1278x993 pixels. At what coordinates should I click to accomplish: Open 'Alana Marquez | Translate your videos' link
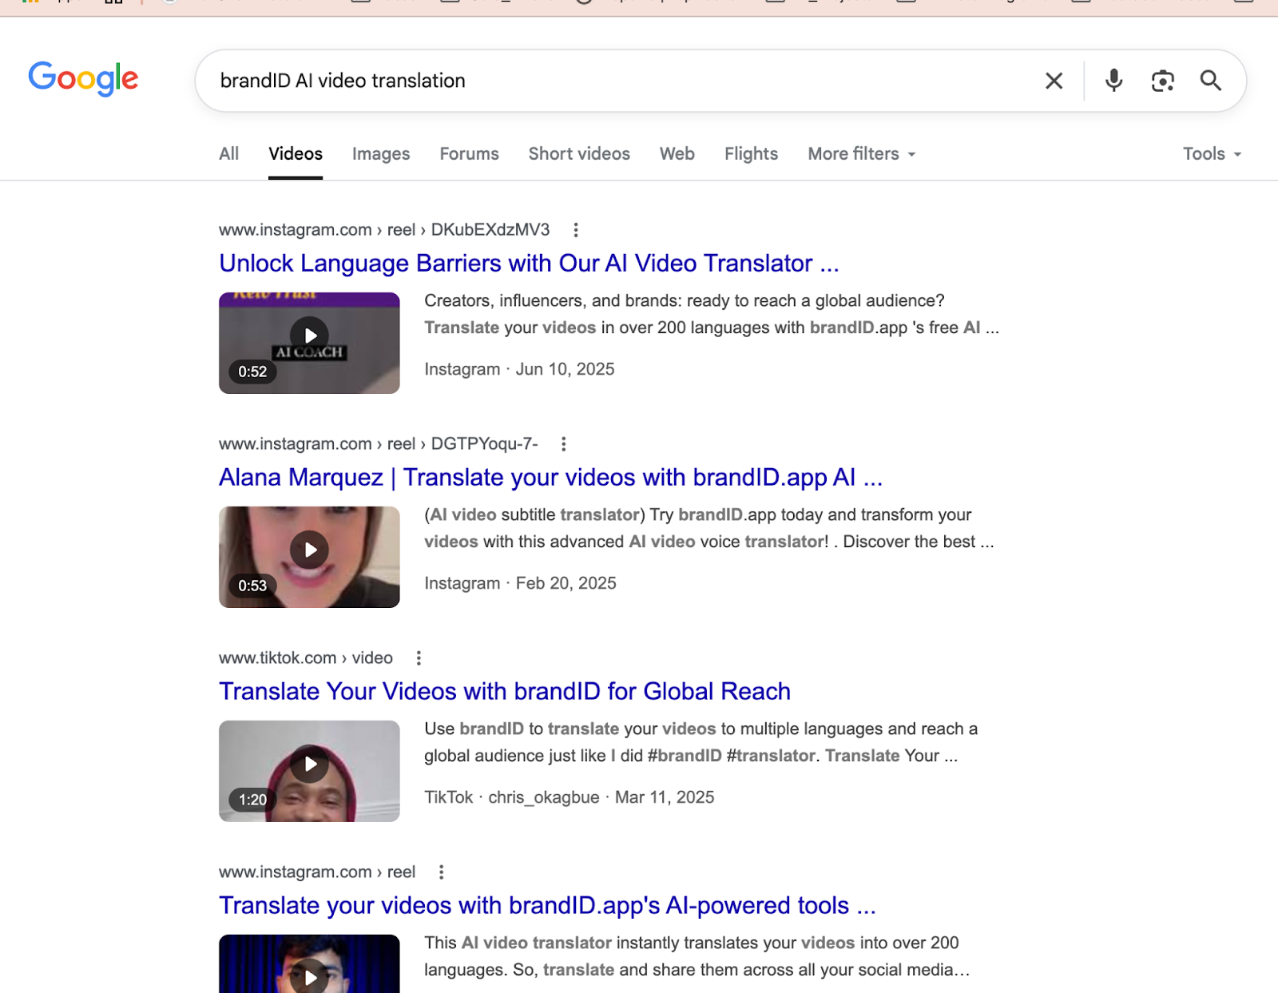click(x=550, y=478)
